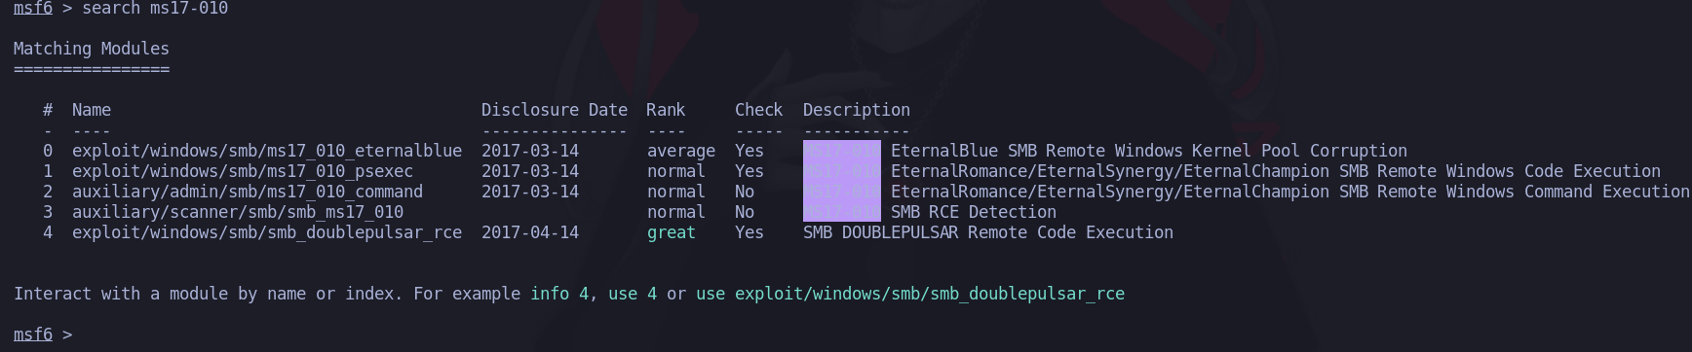Select module name exploit/windows/smb/ms17_010_psexec
The height and width of the screenshot is (352, 1692).
pyautogui.click(x=243, y=171)
